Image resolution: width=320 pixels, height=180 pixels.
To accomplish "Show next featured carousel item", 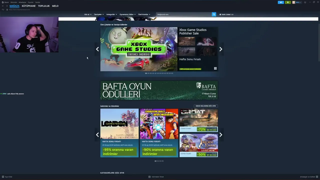I will coord(221,49).
